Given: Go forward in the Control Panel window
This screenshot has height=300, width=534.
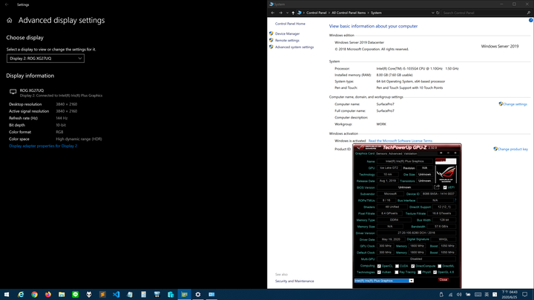Looking at the screenshot, I should point(280,13).
